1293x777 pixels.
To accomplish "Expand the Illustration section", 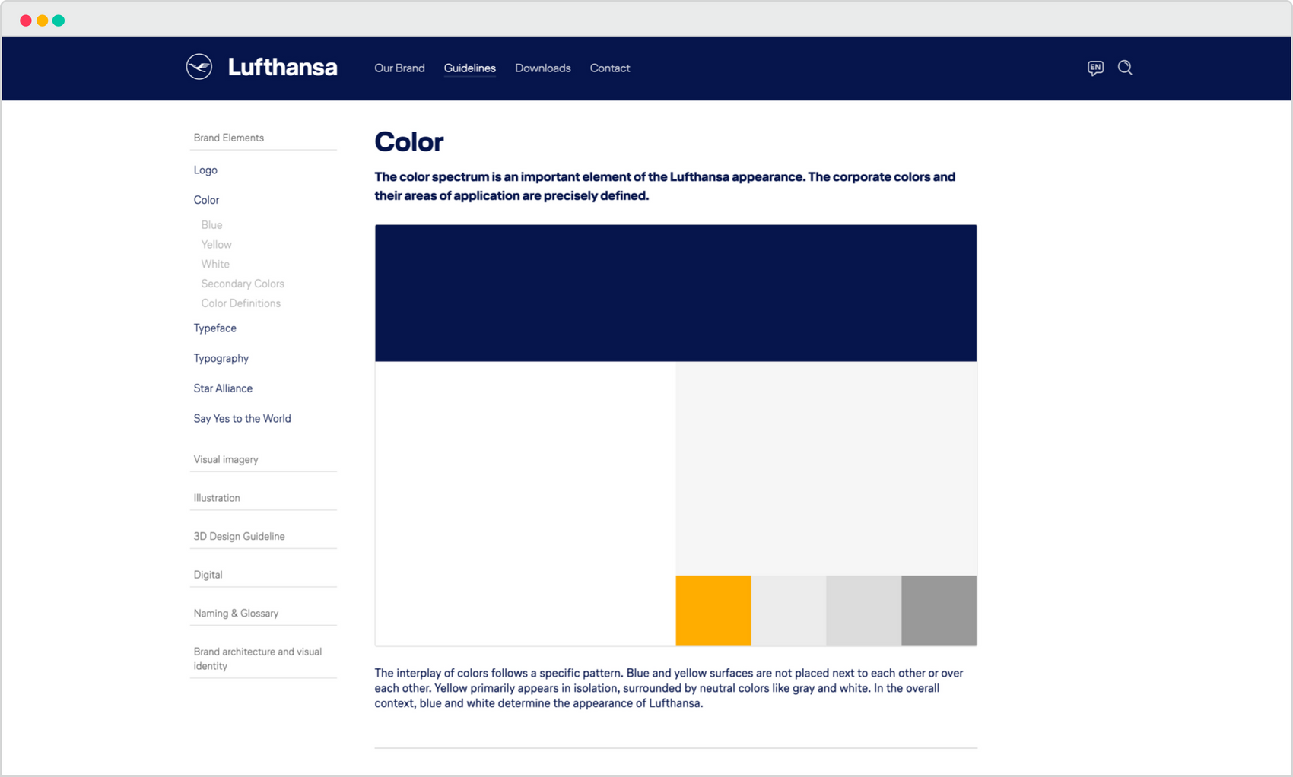I will [263, 498].
